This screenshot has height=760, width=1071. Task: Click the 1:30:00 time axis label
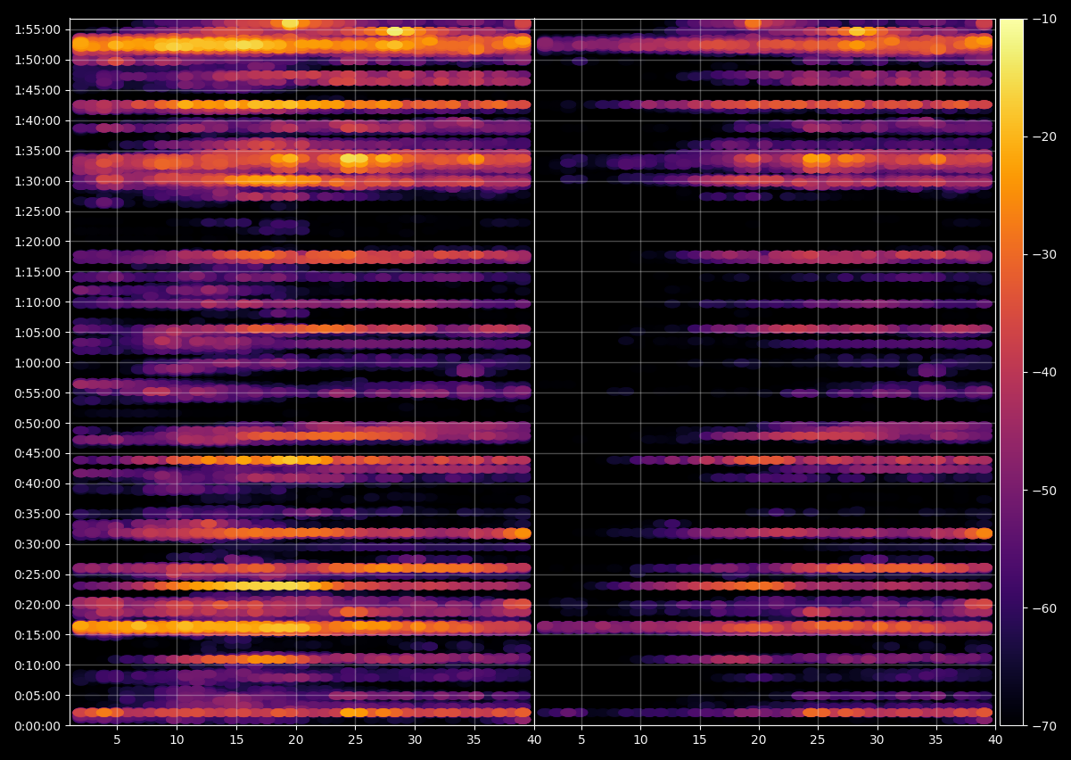click(x=37, y=181)
